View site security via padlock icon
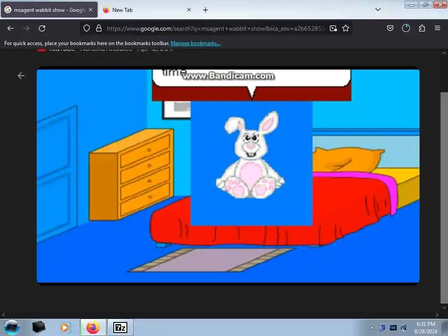 (99, 28)
